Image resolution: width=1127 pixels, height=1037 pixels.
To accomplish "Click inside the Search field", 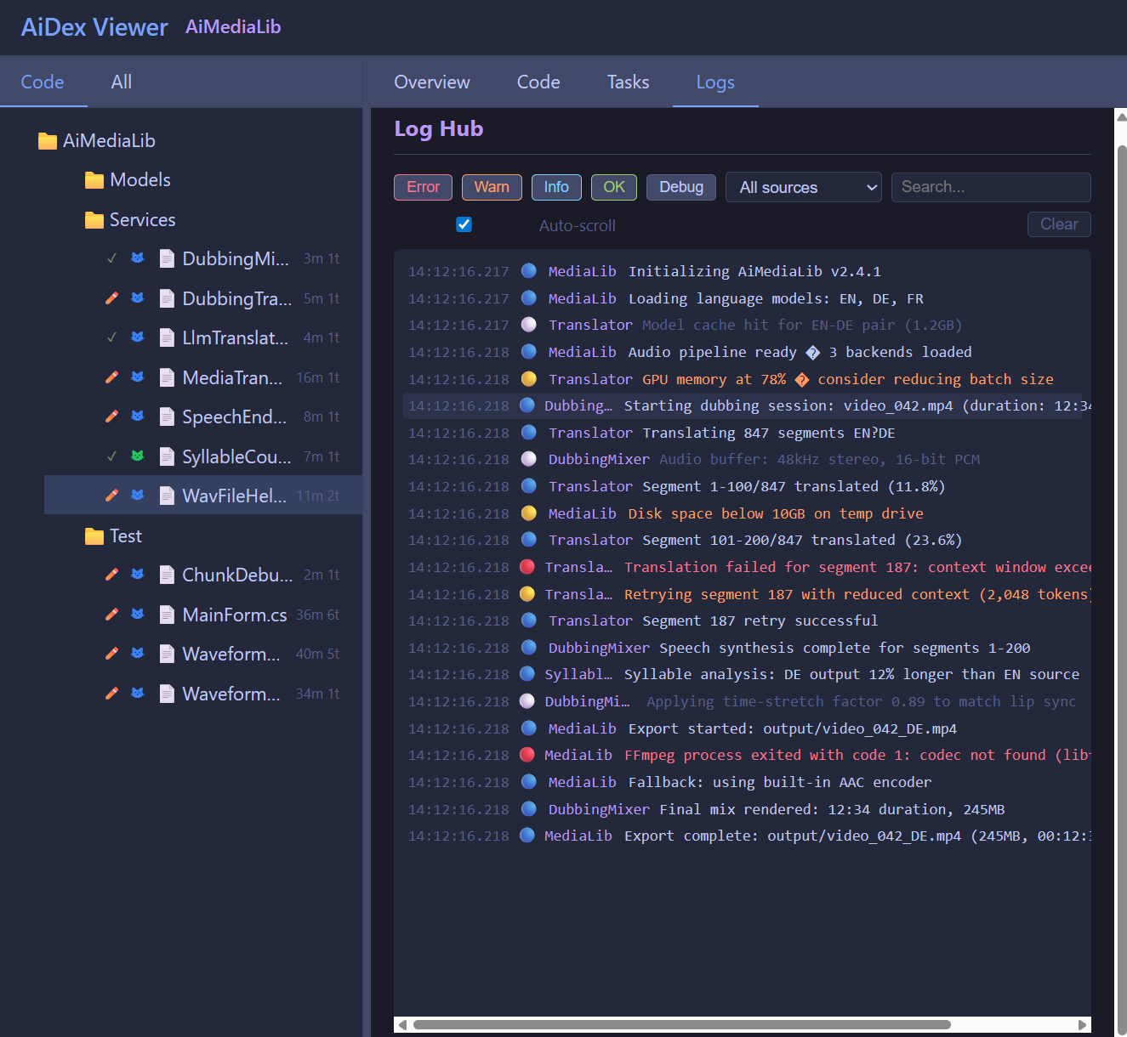I will point(990,187).
